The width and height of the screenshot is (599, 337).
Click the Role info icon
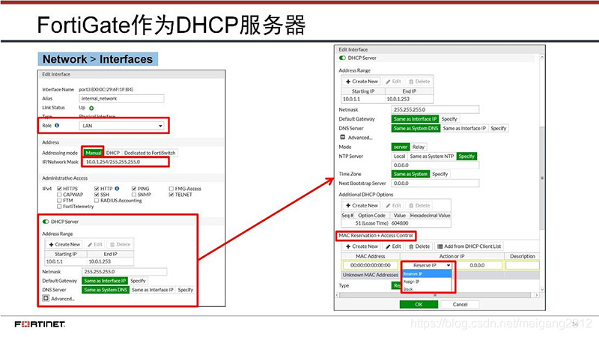(57, 125)
